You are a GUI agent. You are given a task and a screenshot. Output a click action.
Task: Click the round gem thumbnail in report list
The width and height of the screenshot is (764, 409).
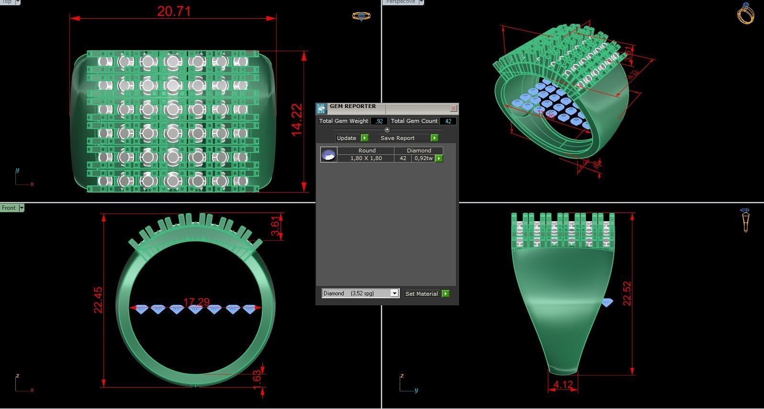pyautogui.click(x=328, y=155)
